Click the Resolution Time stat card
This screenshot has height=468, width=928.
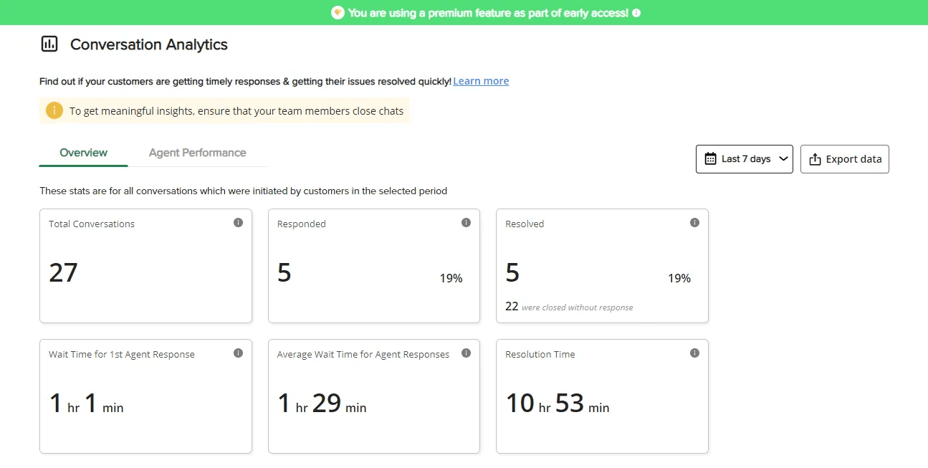[602, 396]
